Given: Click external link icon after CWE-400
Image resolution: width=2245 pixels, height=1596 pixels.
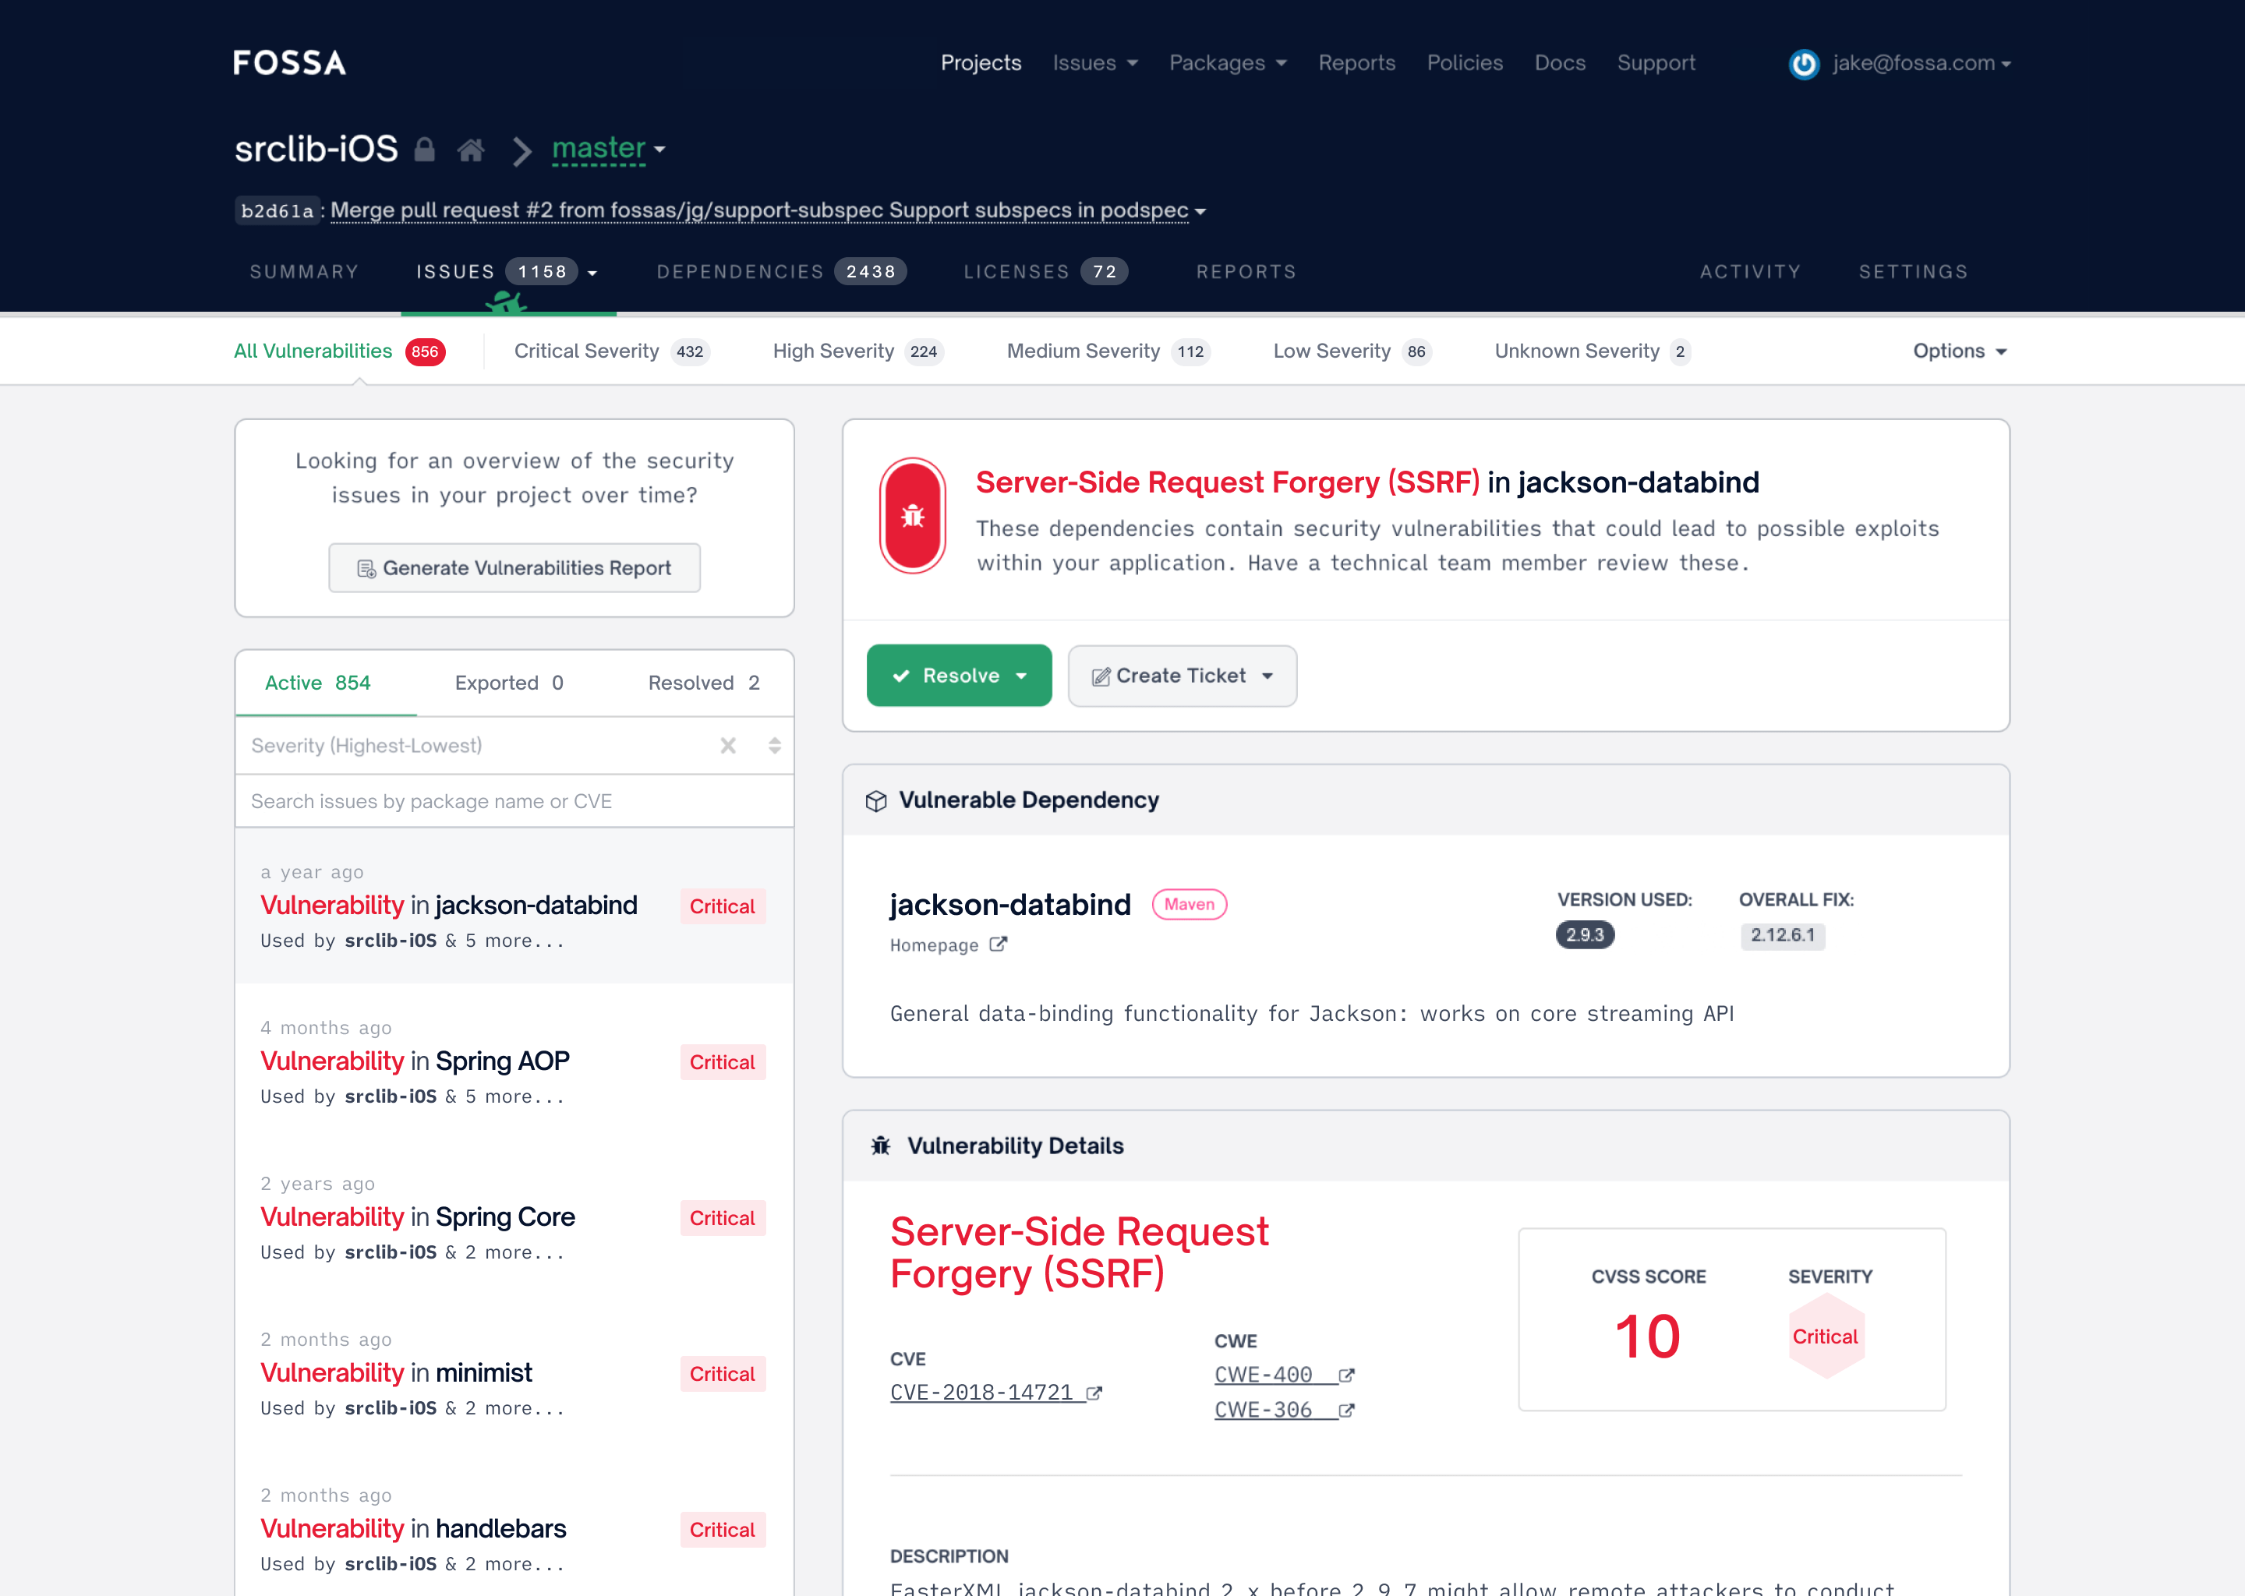Looking at the screenshot, I should (1346, 1375).
